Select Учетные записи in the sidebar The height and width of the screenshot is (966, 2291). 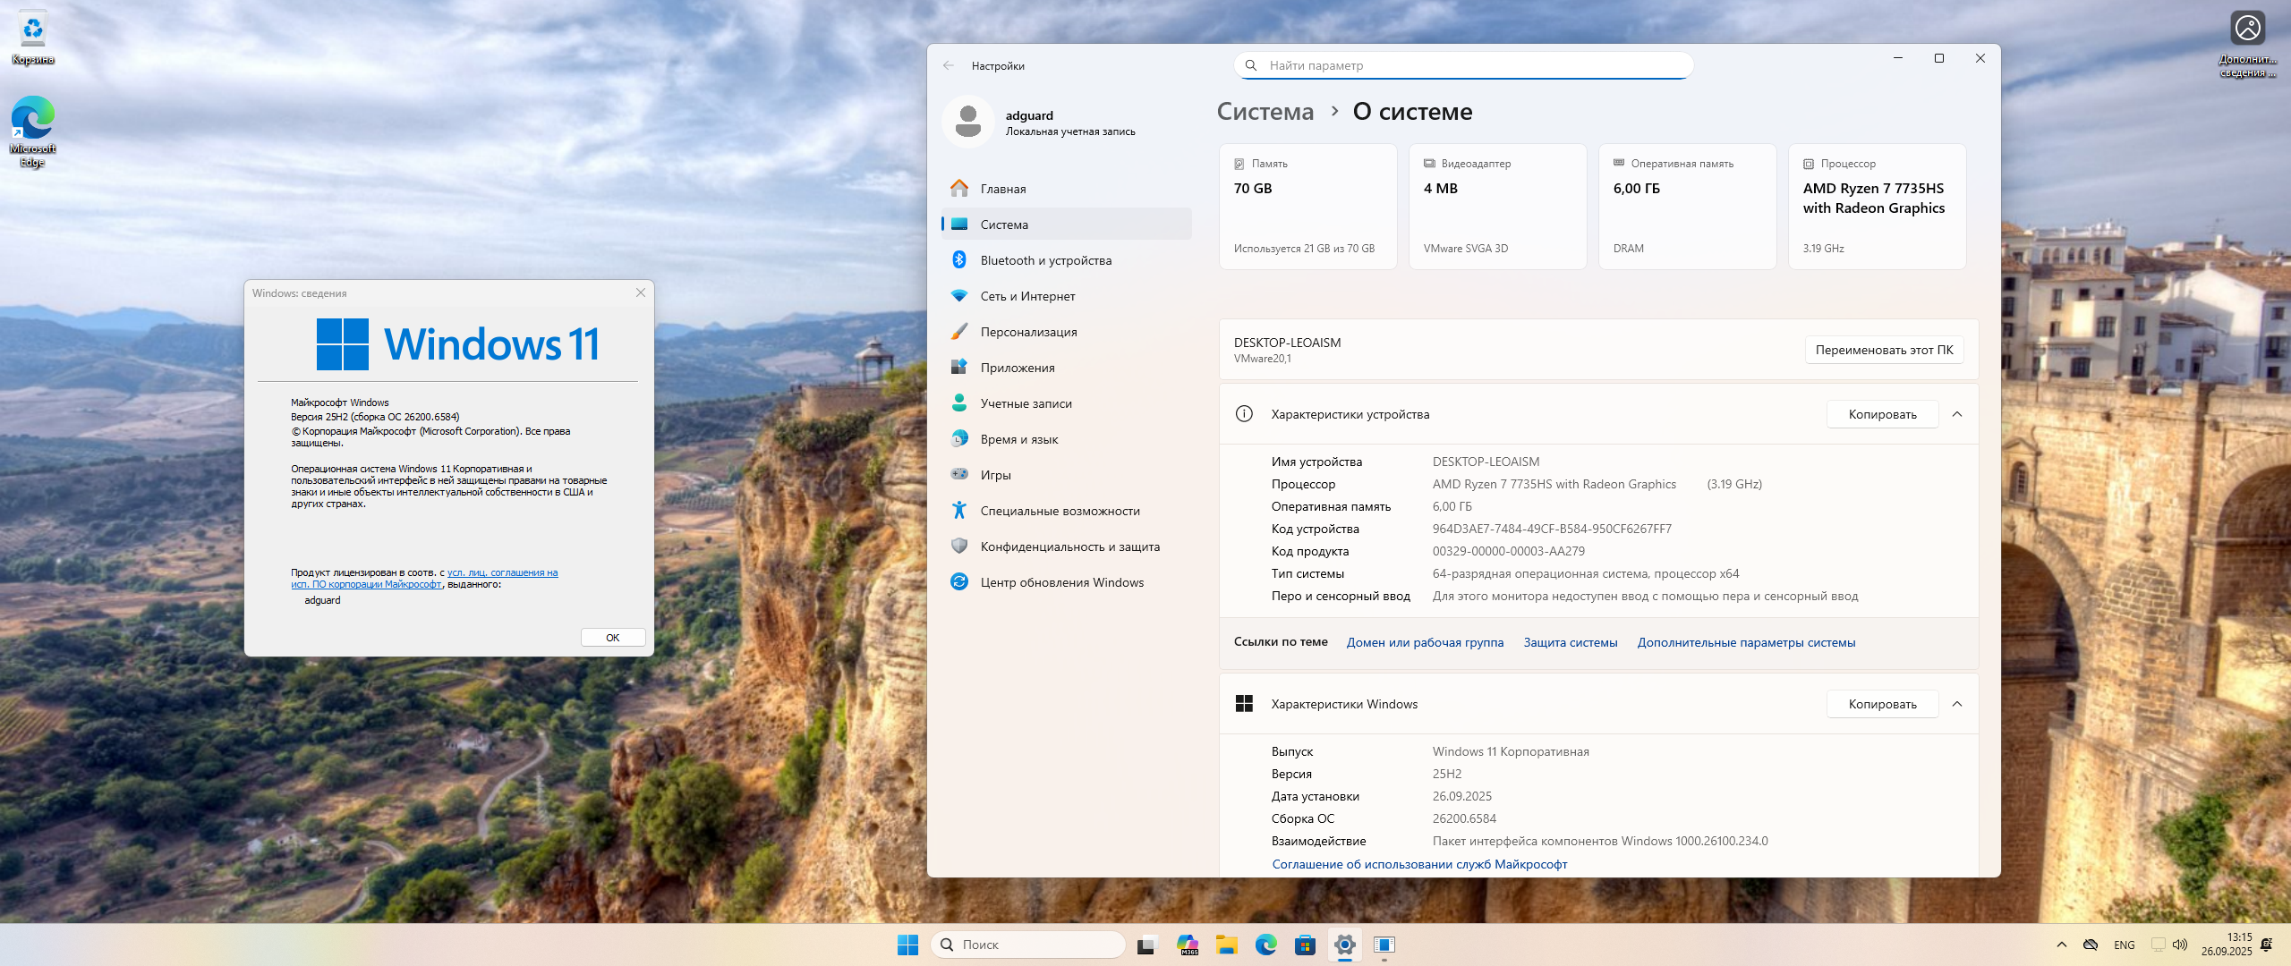pos(1026,403)
